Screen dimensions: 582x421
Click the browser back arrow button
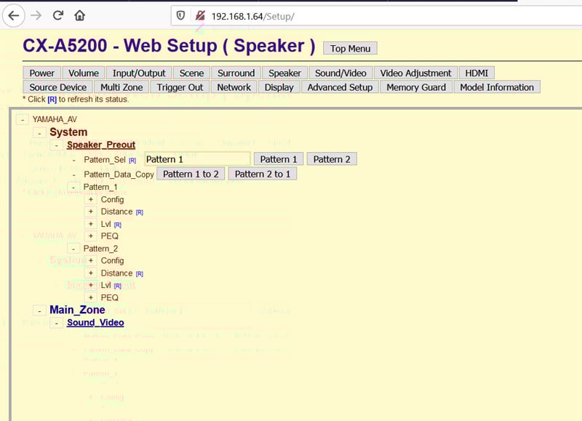pos(14,15)
